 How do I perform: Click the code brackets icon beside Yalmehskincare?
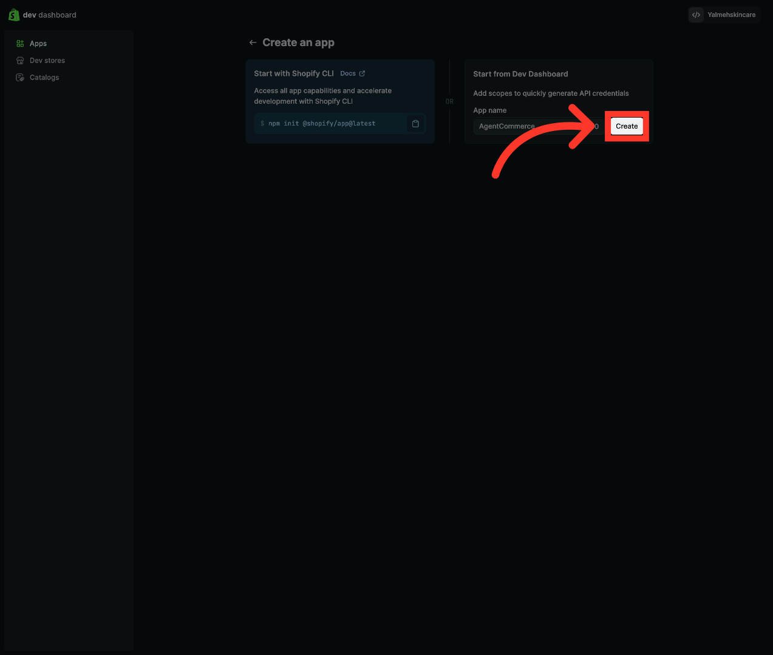(x=696, y=15)
